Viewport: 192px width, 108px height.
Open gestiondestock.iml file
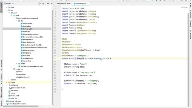tap(18, 88)
